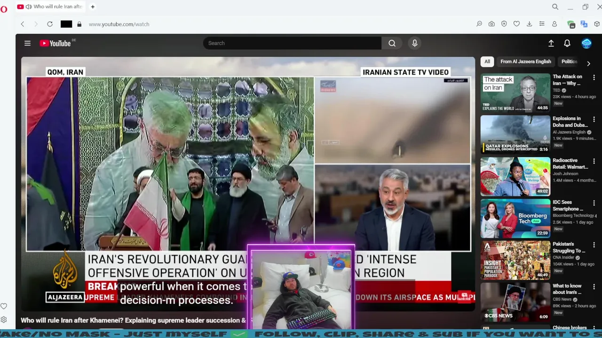Open Opera easy setup sliders icon
Image resolution: width=602 pixels, height=338 pixels.
tap(542, 24)
